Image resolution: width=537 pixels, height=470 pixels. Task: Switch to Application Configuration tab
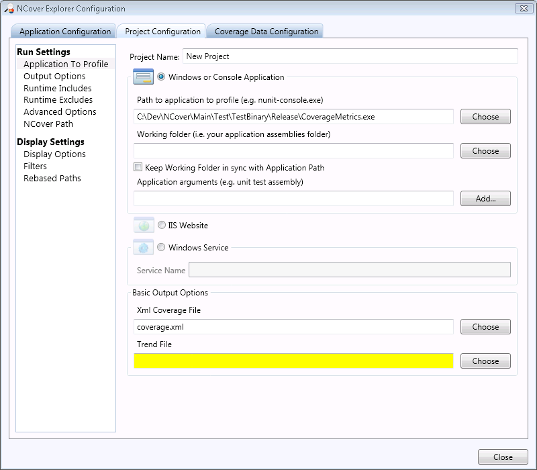point(64,32)
